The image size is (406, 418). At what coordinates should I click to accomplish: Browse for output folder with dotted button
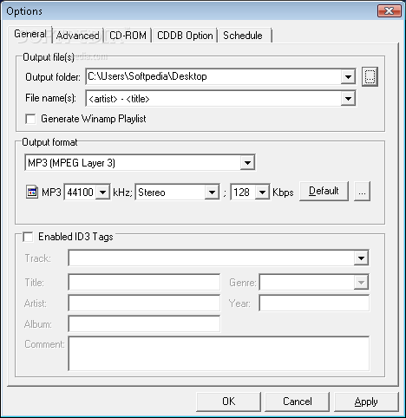(x=370, y=76)
